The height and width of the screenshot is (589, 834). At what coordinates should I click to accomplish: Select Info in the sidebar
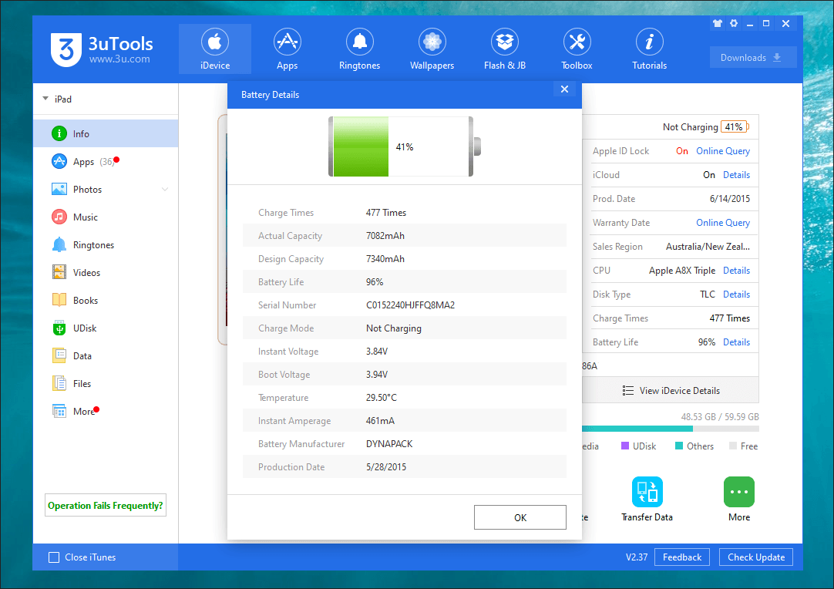[x=106, y=133]
